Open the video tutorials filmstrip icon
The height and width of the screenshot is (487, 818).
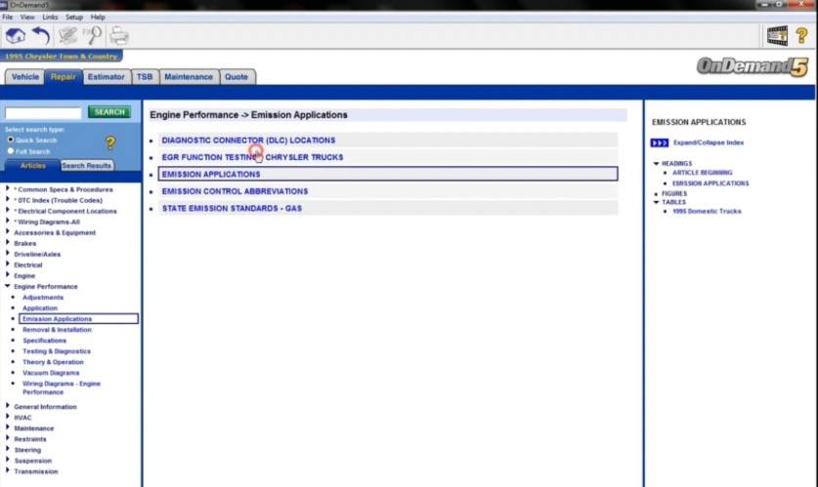click(777, 36)
